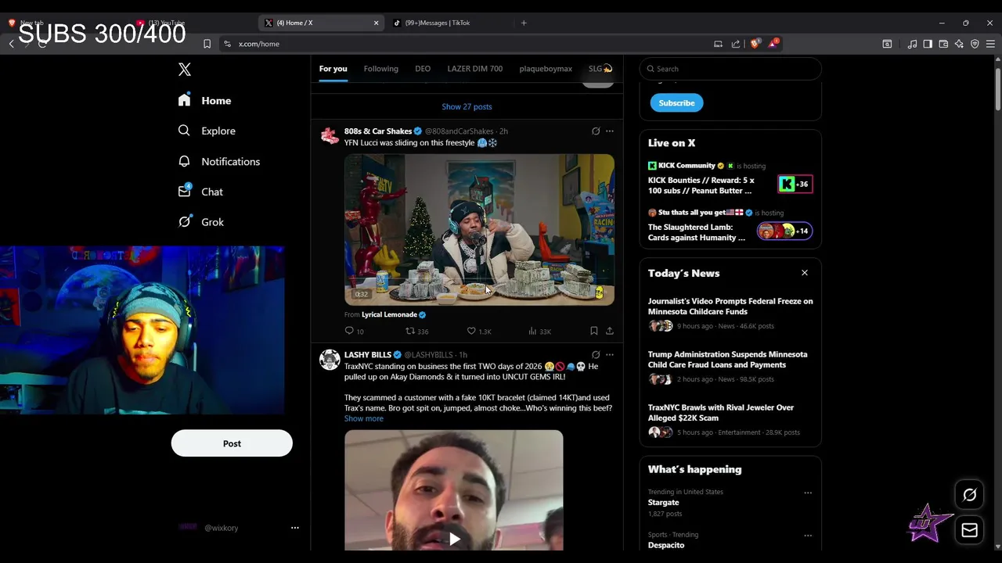Play the YFN Lucci freestyle video

[x=479, y=229]
